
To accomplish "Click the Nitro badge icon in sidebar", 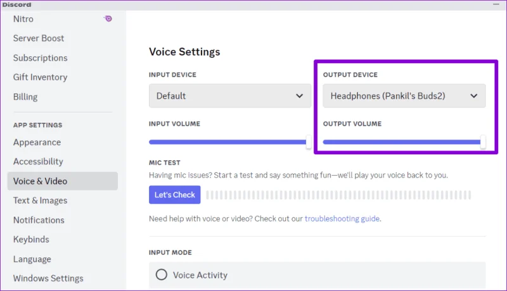I will pos(108,19).
